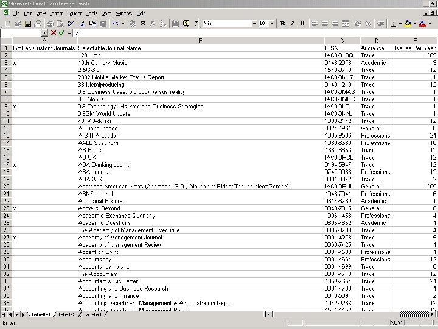Expand the Undo history dropdown arrow
Screen dimensions: 438x329
point(123,24)
